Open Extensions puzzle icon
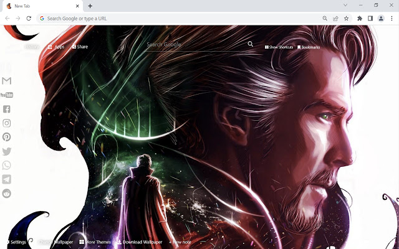Image resolution: width=399 pixels, height=249 pixels. pos(360,18)
